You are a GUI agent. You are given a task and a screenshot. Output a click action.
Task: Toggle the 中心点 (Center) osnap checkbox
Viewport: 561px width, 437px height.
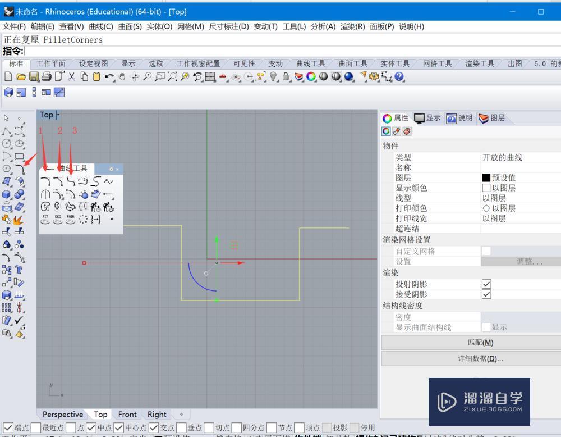click(119, 427)
